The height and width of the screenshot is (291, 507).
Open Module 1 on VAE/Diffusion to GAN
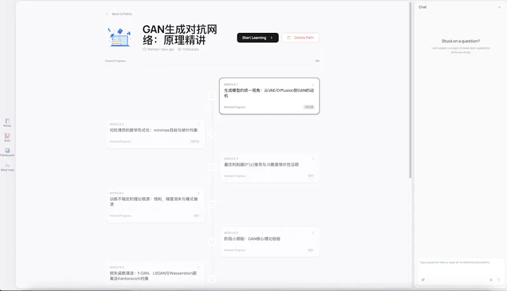[x=269, y=96]
